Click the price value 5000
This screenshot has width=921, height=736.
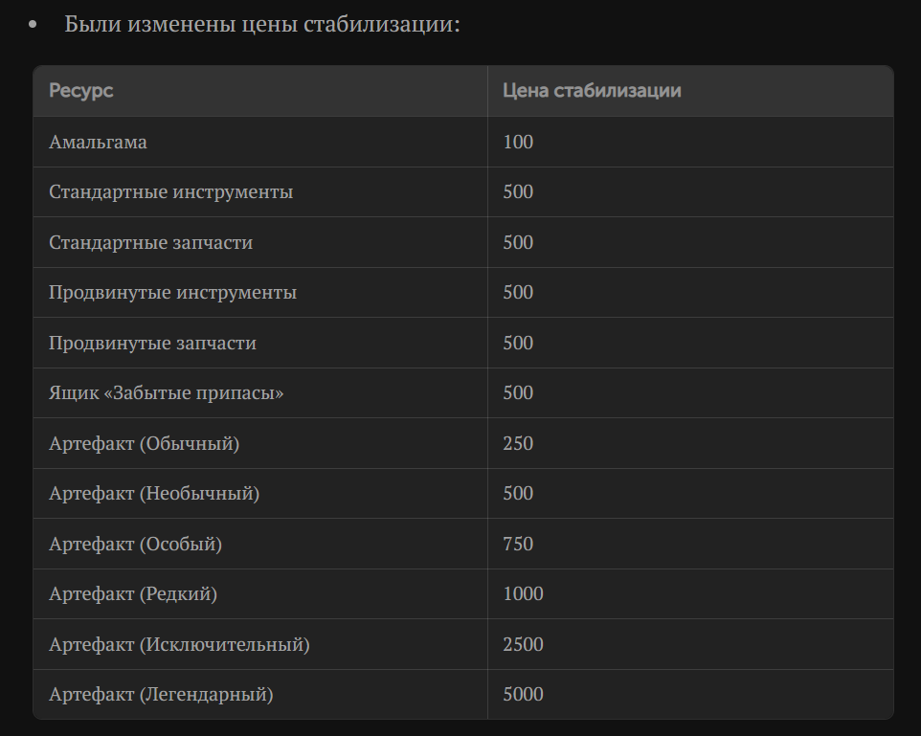(x=523, y=694)
